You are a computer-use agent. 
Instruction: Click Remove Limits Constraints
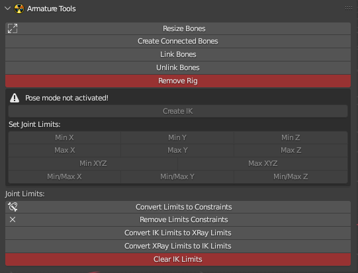tap(178, 220)
